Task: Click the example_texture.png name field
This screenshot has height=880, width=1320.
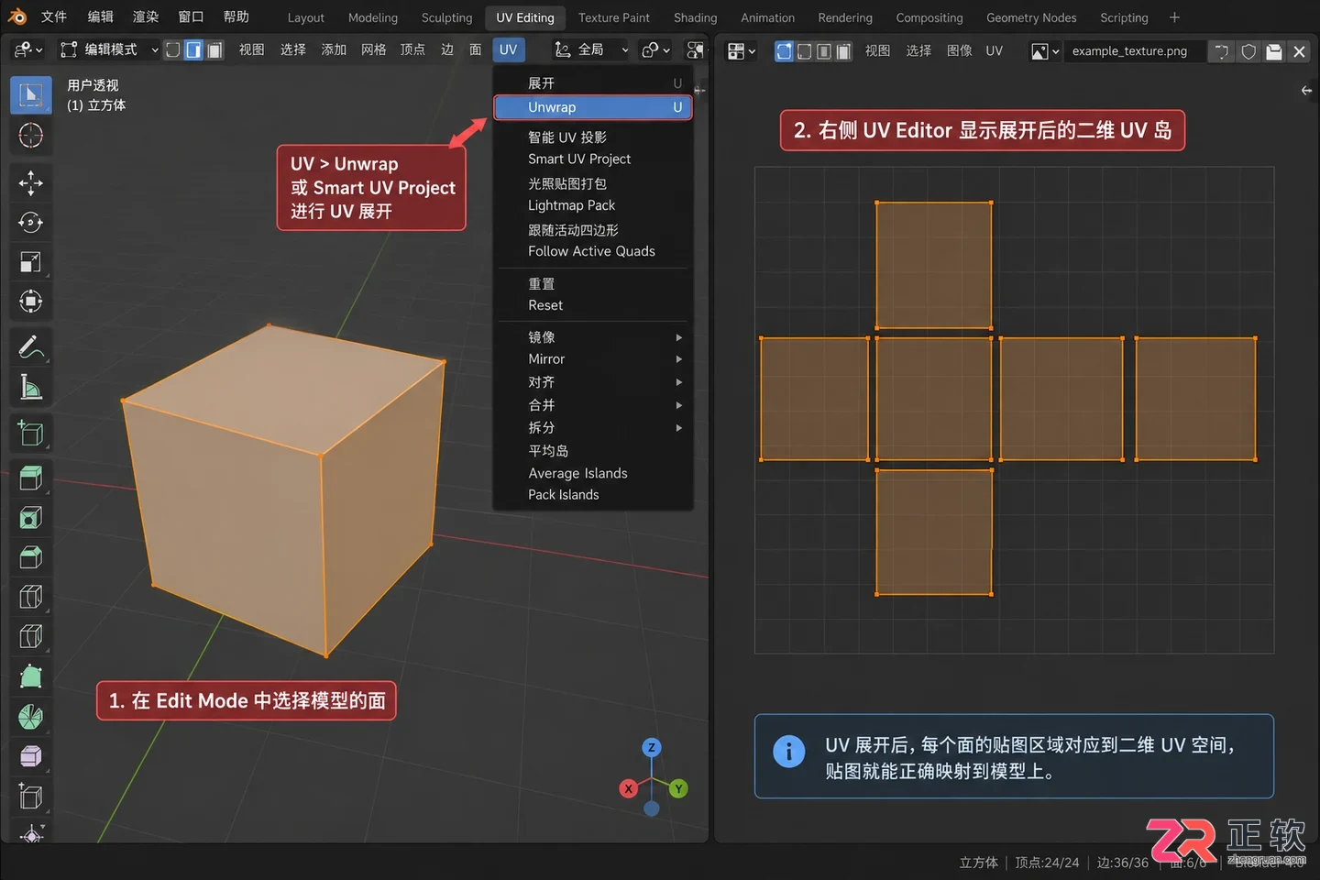Action: coord(1135,51)
